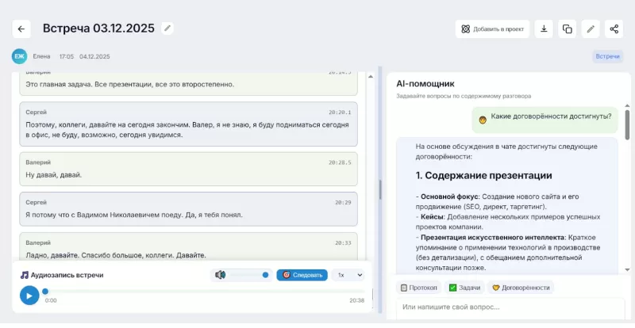The width and height of the screenshot is (635, 328).
Task: Click the 'Протокол' quick prompt
Action: [x=419, y=288]
